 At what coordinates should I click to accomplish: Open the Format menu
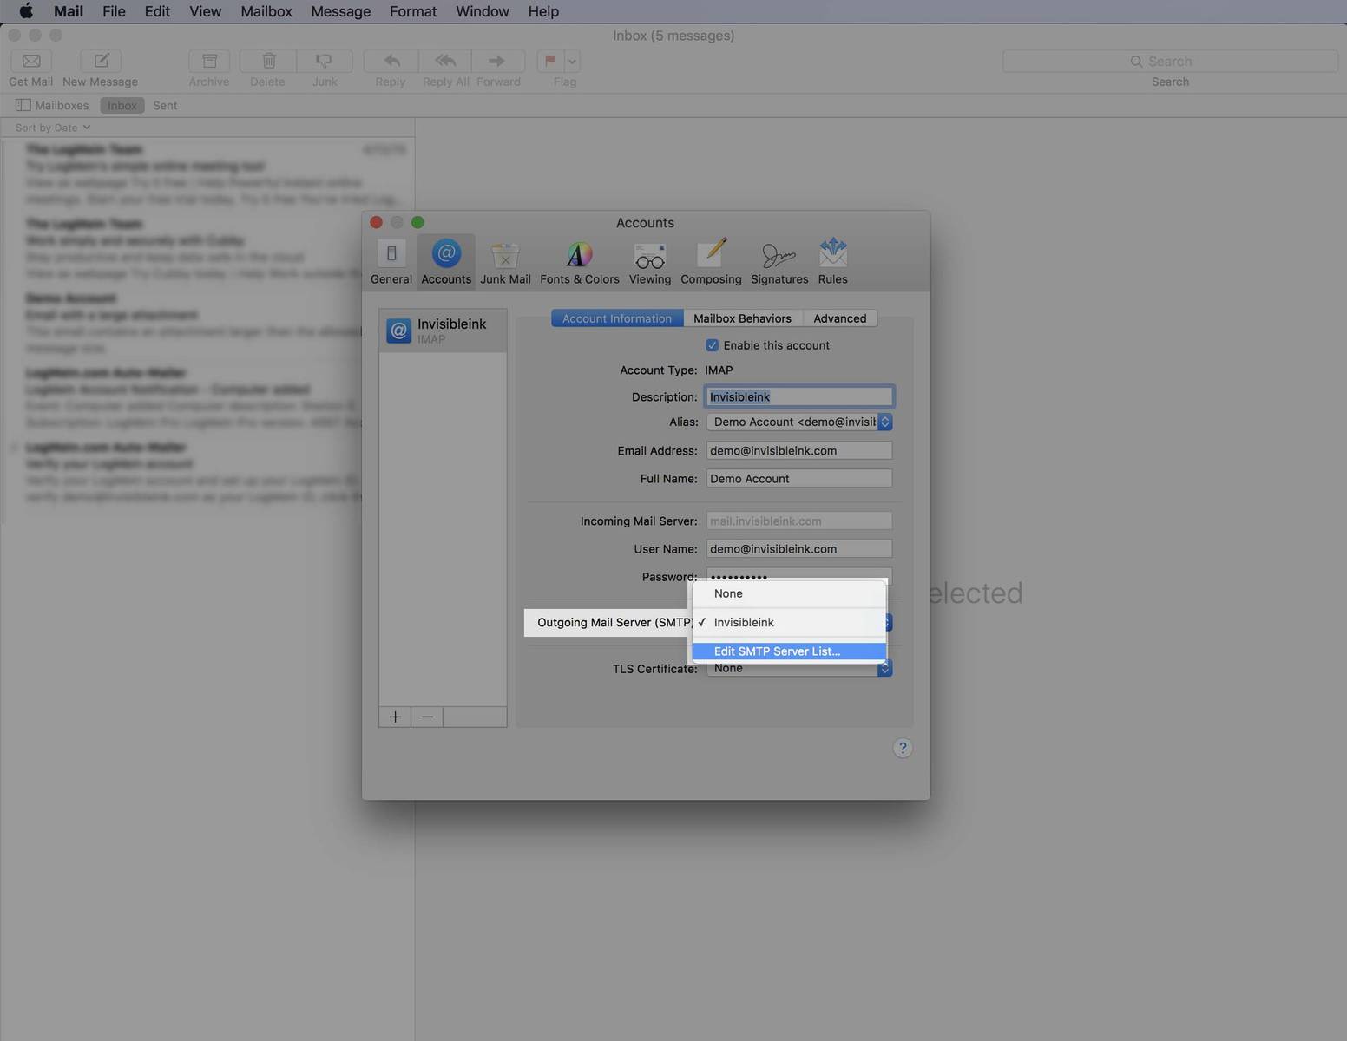[x=413, y=11]
